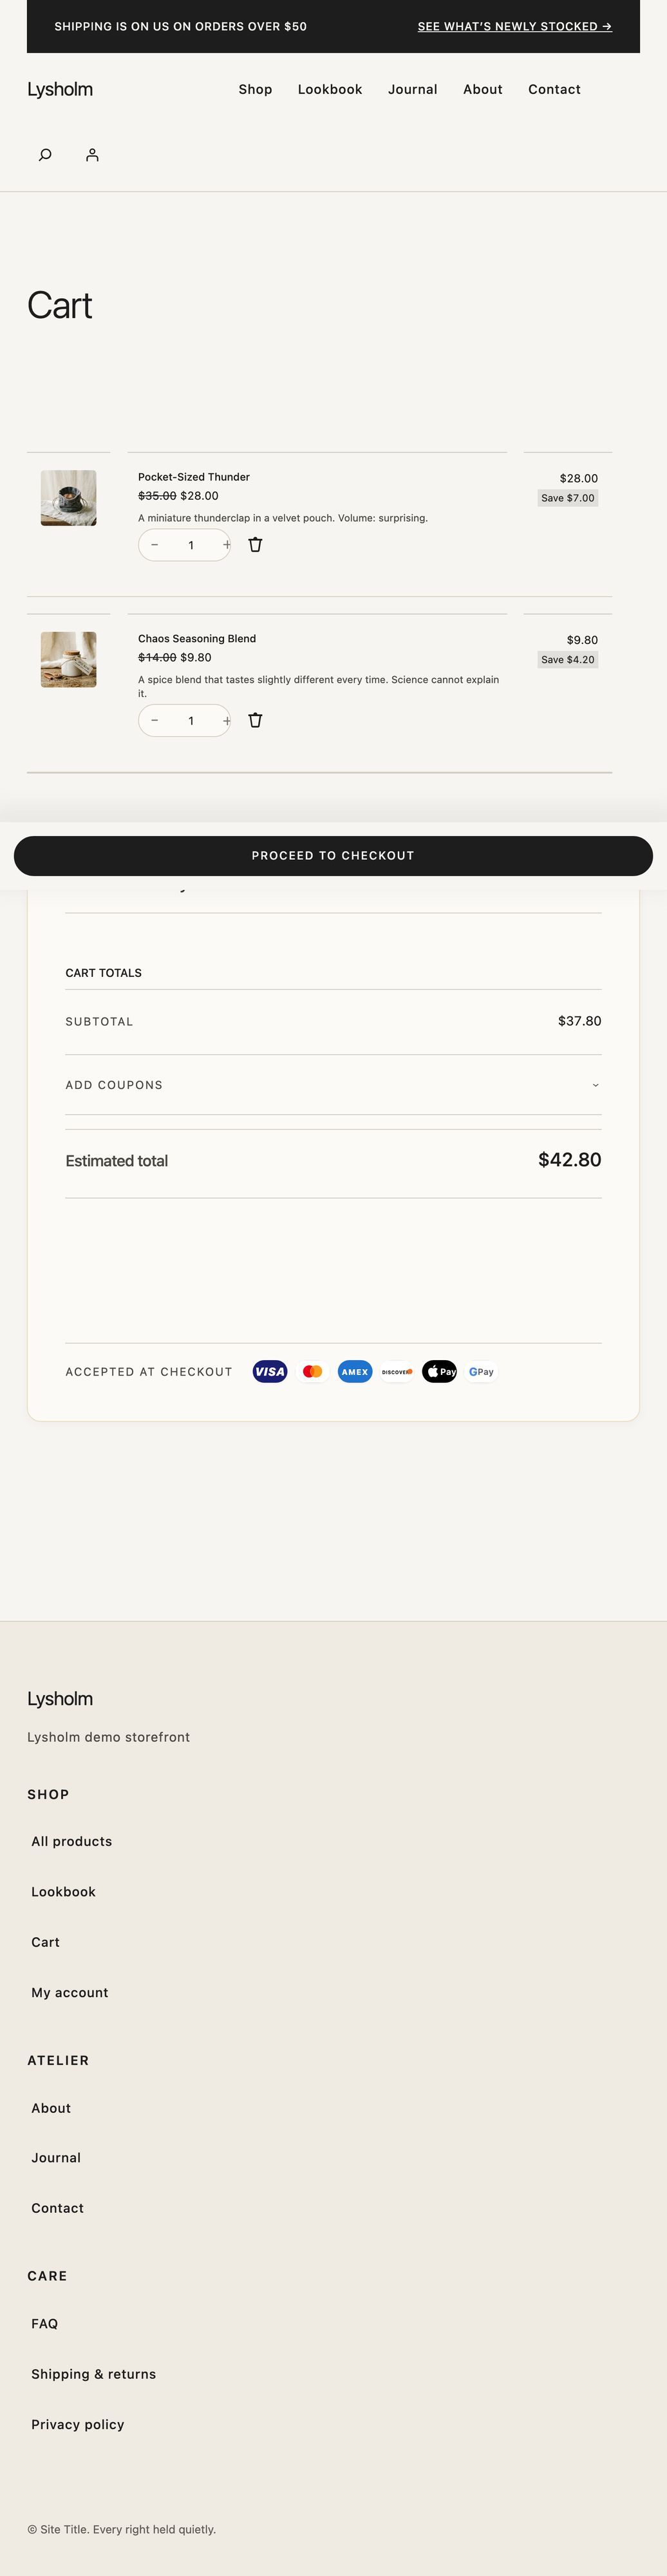
Task: Follow See What's Newly Stocked link
Action: [514, 27]
